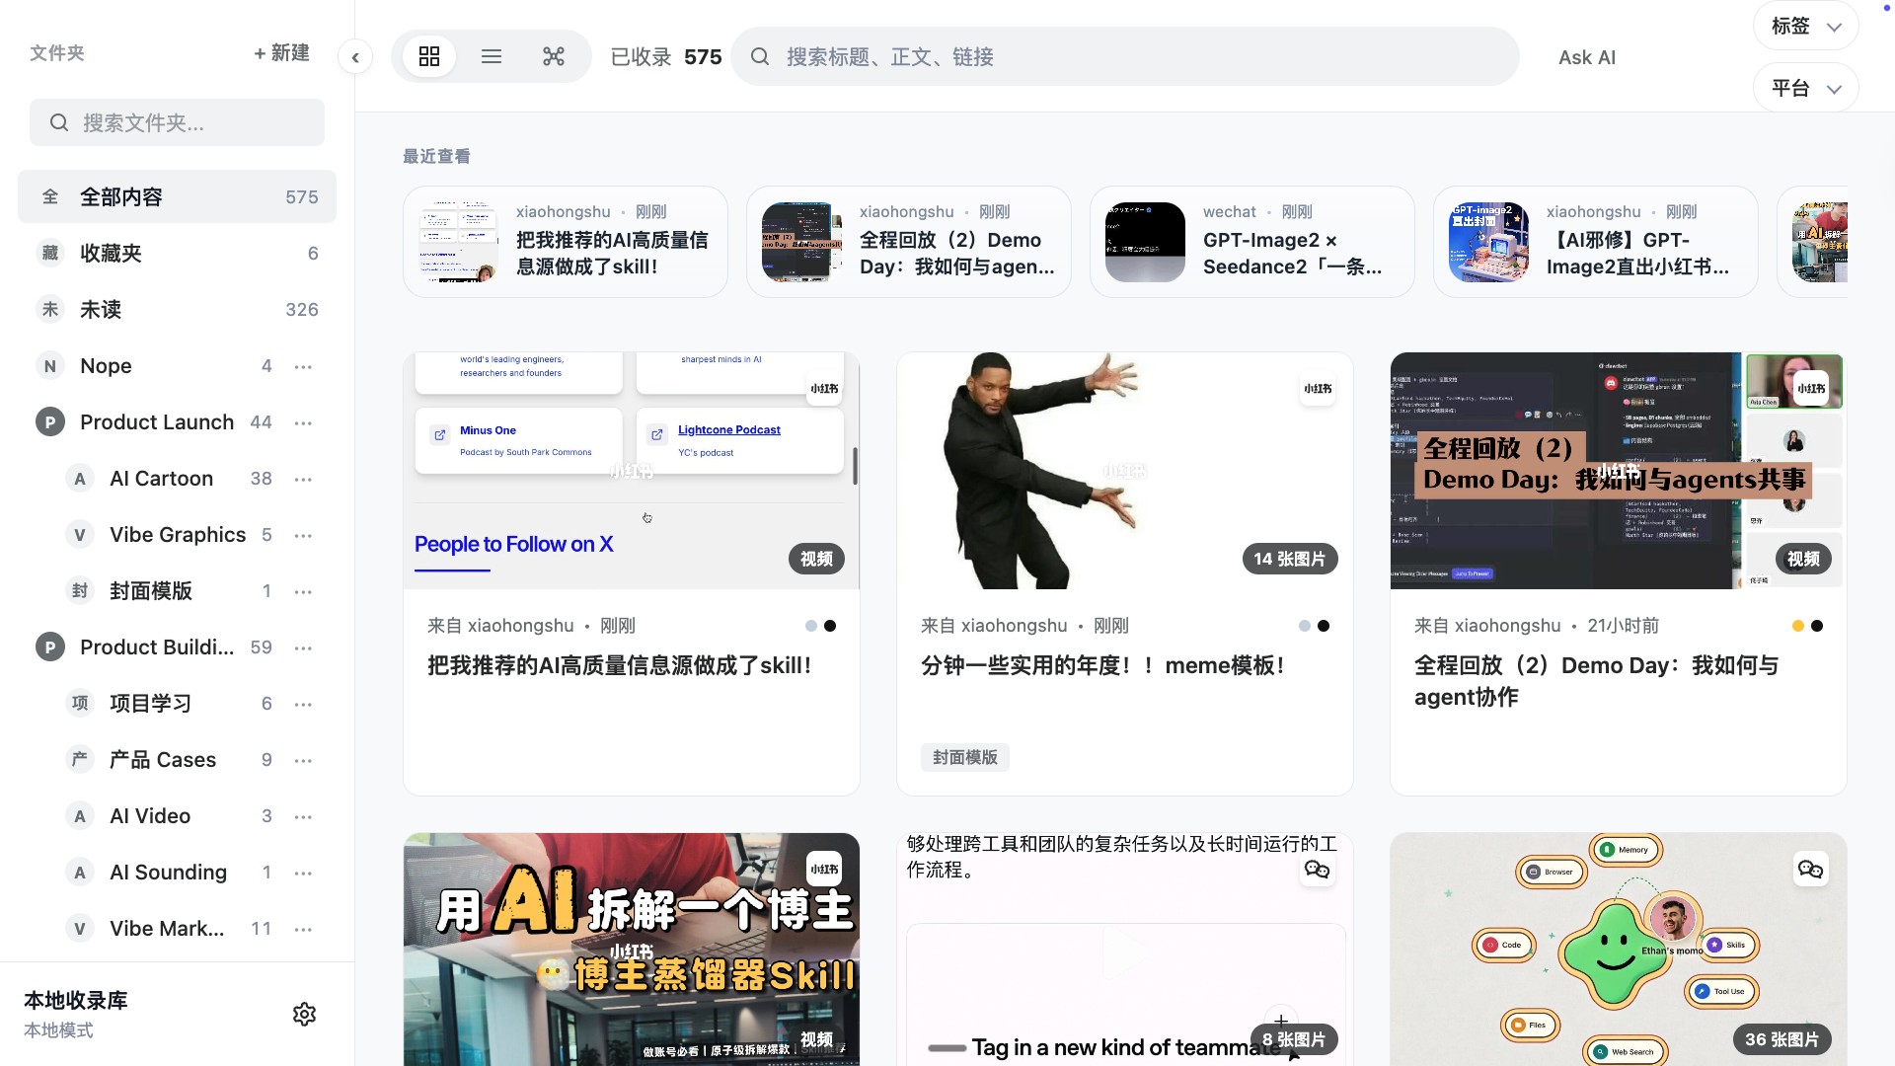Focus the main search box for titles
Viewport: 1895px width, 1066px height.
click(x=1124, y=57)
